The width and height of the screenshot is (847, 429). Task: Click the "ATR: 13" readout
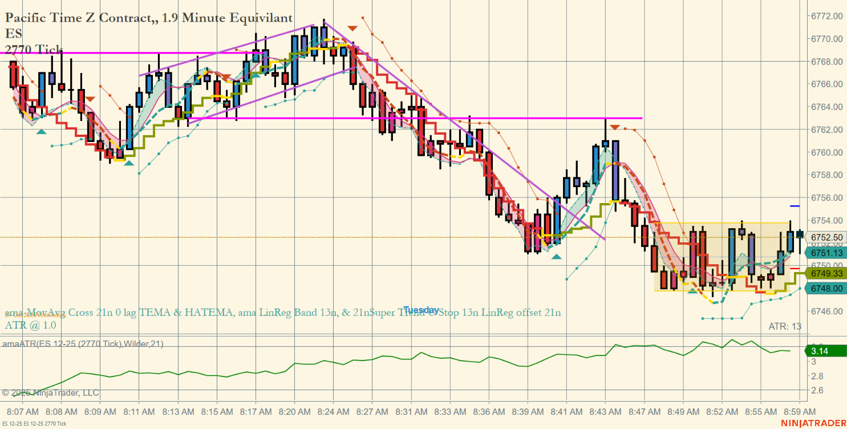click(x=785, y=326)
